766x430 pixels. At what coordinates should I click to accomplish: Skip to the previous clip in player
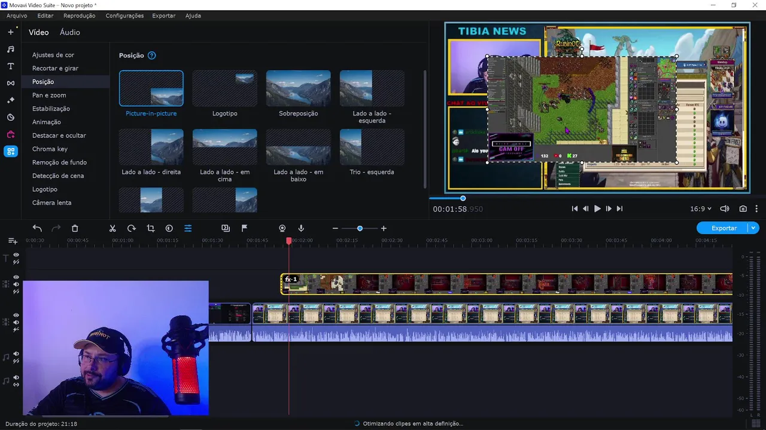[574, 209]
